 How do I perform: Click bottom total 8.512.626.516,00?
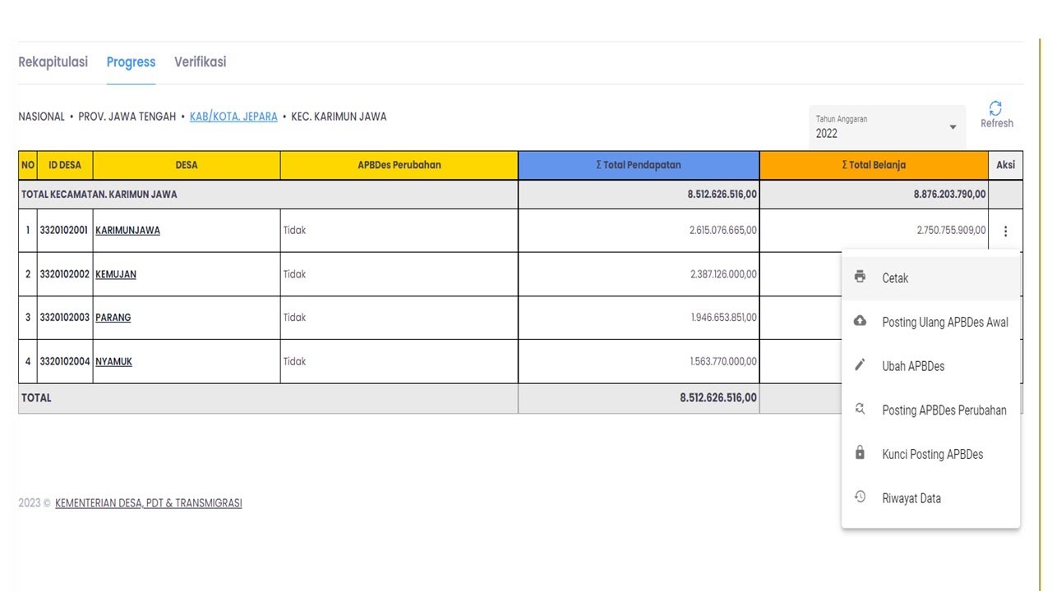point(718,398)
